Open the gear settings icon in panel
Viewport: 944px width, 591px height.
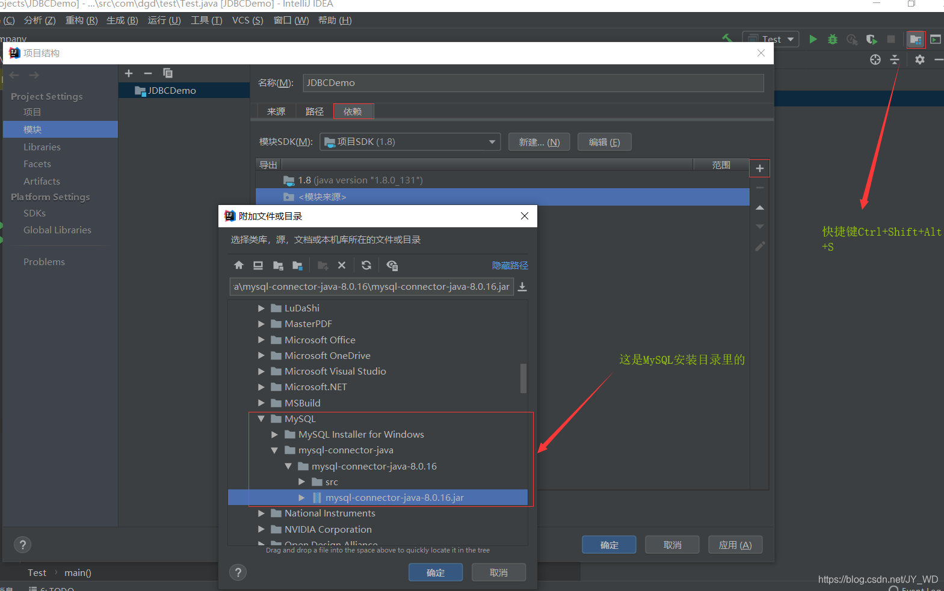(920, 60)
